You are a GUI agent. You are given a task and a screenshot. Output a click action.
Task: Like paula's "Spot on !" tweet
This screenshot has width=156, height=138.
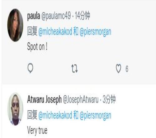[119, 68]
